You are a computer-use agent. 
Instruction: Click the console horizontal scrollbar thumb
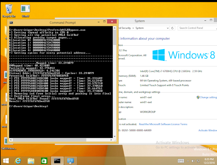50,140
